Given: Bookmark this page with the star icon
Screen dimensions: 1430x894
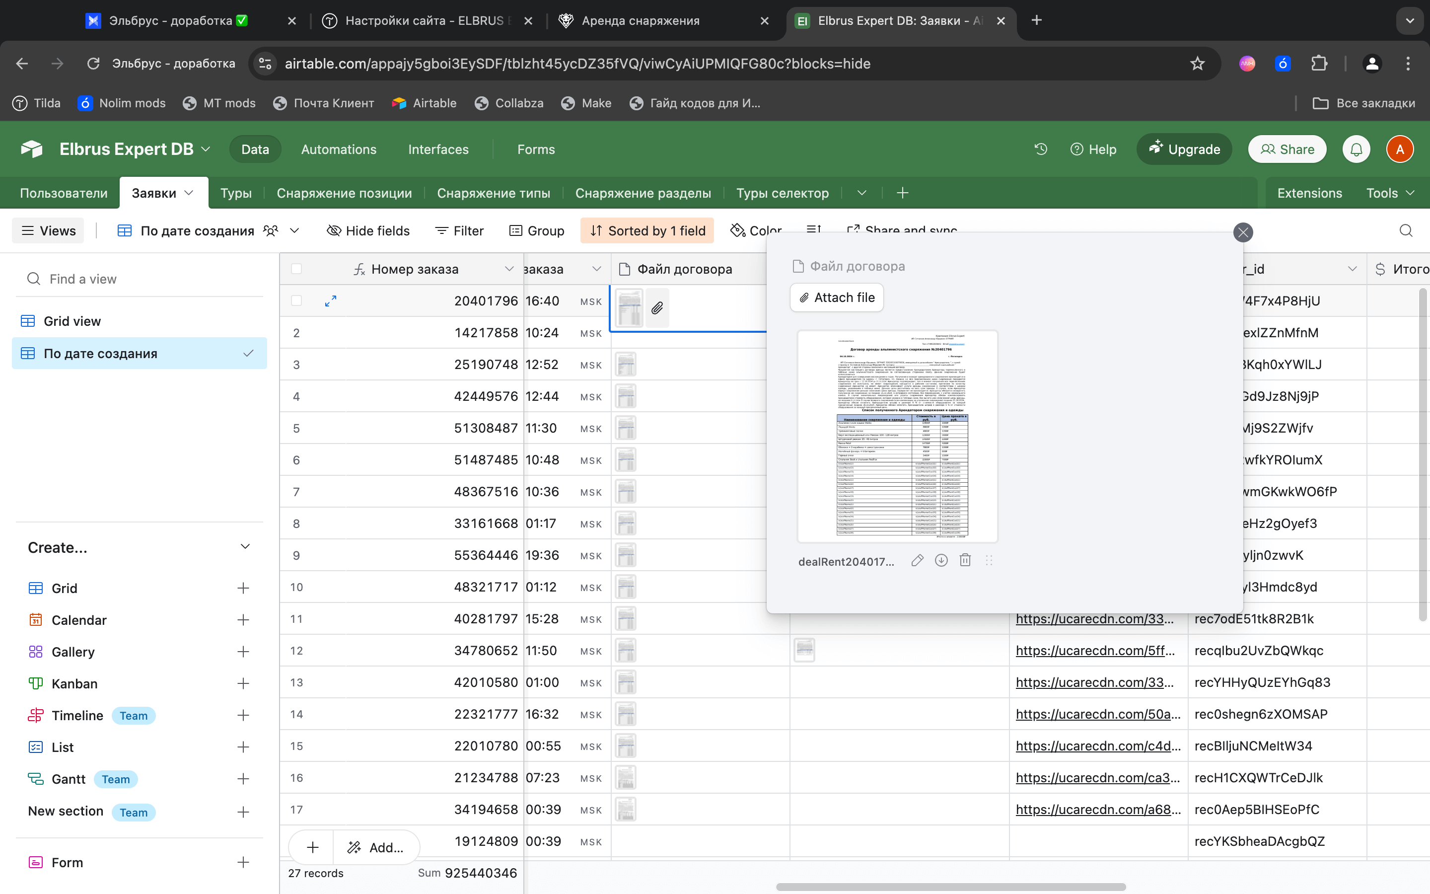Looking at the screenshot, I should coord(1197,63).
